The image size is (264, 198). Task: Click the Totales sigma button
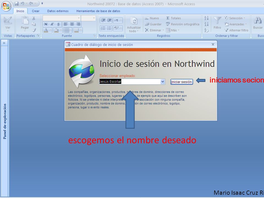coord(174,18)
